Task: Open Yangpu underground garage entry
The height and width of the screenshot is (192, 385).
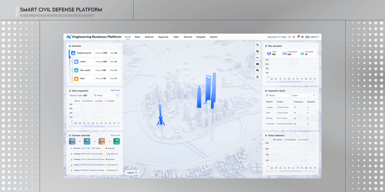Action: click(x=94, y=170)
